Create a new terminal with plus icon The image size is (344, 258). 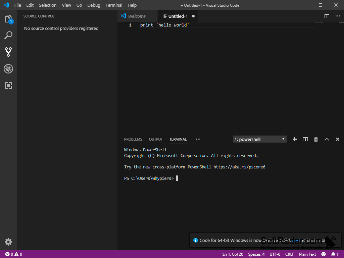coord(295,139)
